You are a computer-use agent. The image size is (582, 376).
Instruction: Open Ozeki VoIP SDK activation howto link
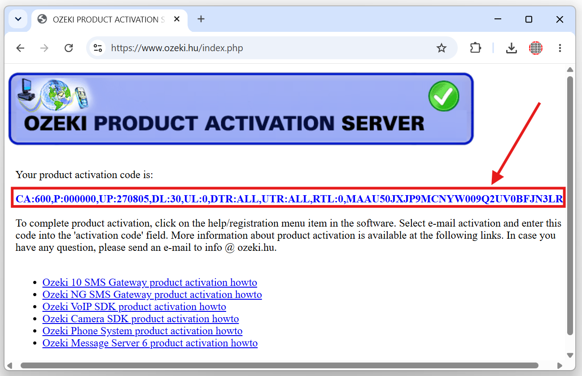134,307
